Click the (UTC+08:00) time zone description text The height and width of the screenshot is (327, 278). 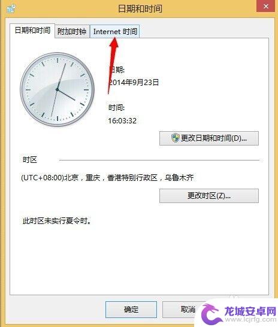tap(107, 178)
